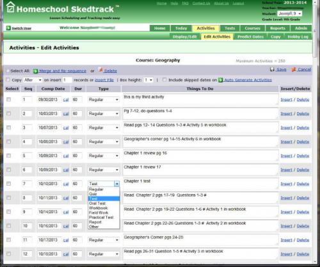
Task: Expand the Box height dropdown
Action: pos(148,80)
